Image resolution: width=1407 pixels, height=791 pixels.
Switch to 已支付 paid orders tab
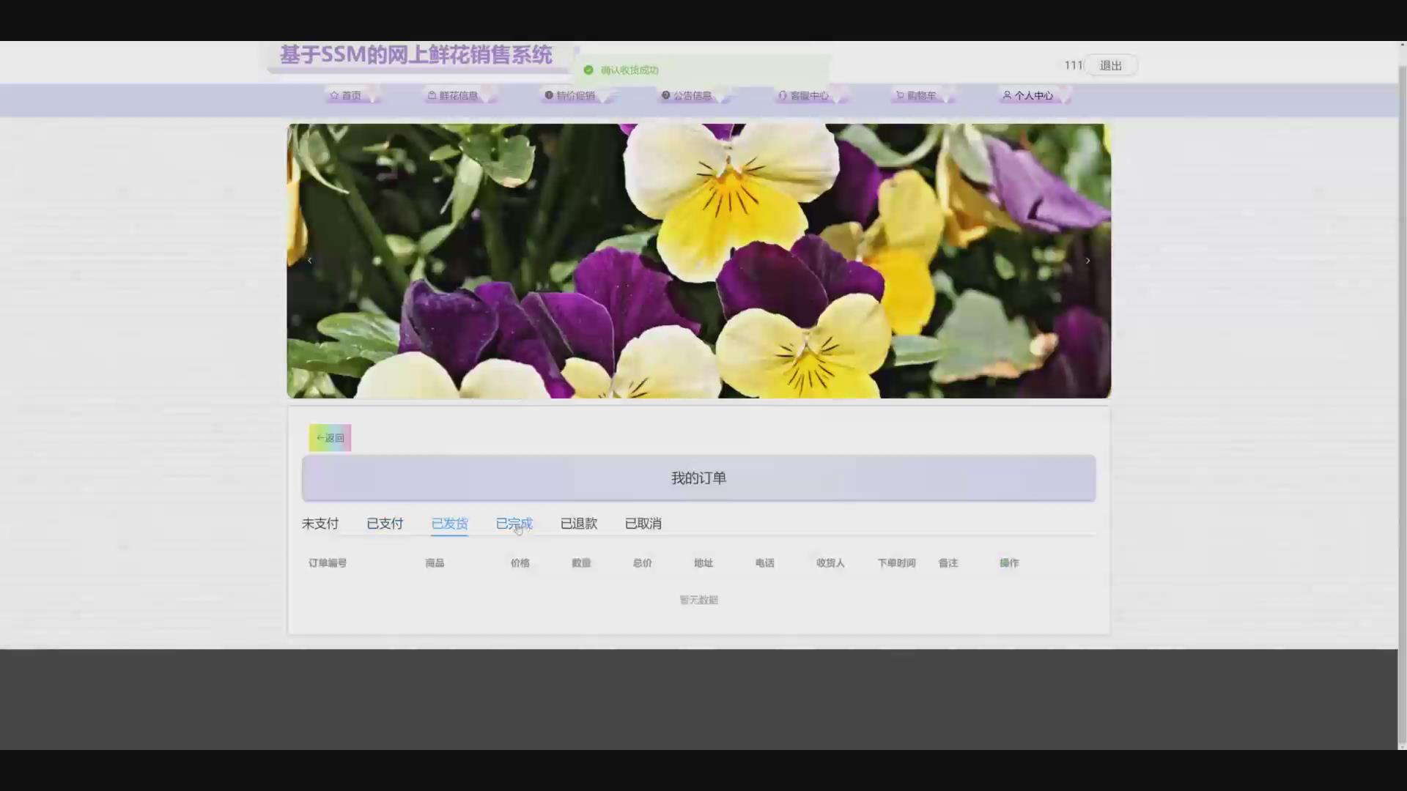(x=385, y=524)
